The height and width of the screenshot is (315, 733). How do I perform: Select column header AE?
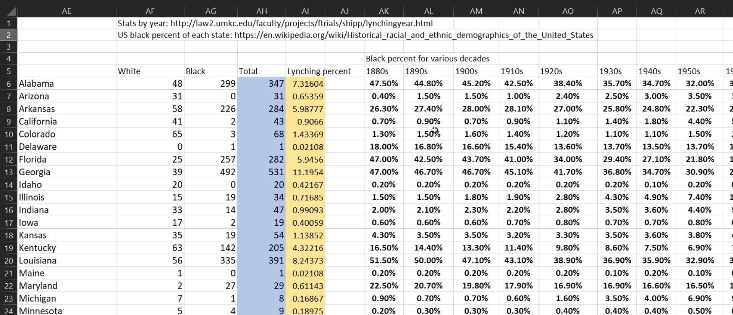coord(66,11)
